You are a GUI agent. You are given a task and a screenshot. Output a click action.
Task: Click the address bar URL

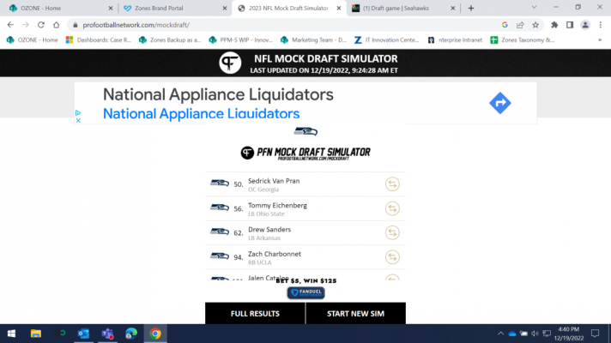(x=136, y=25)
